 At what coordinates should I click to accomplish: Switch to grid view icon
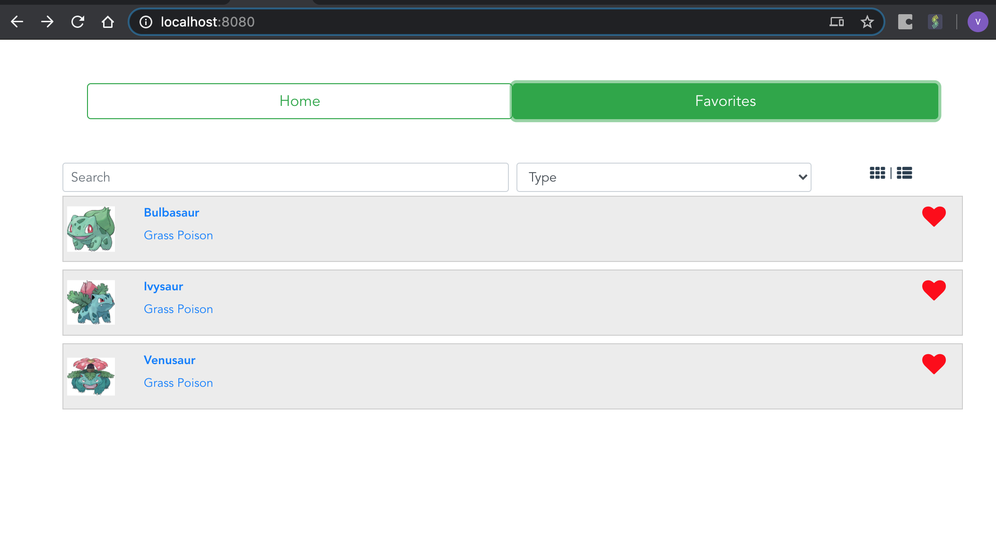pyautogui.click(x=877, y=173)
